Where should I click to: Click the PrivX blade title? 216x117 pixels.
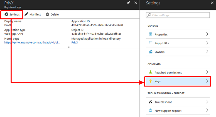coord(9,3)
